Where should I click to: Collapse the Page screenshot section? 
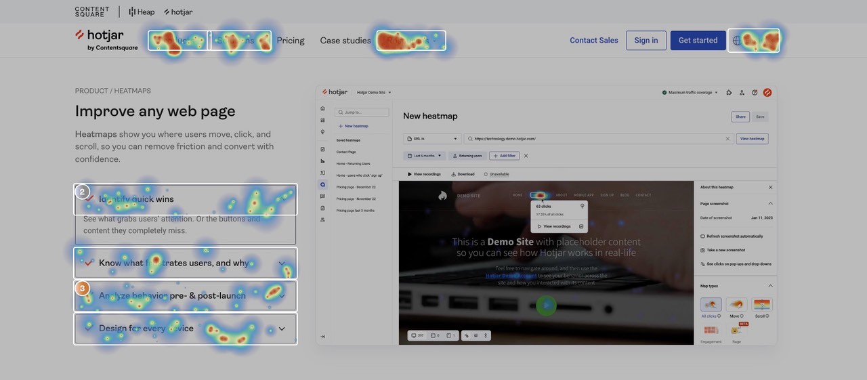tap(770, 203)
